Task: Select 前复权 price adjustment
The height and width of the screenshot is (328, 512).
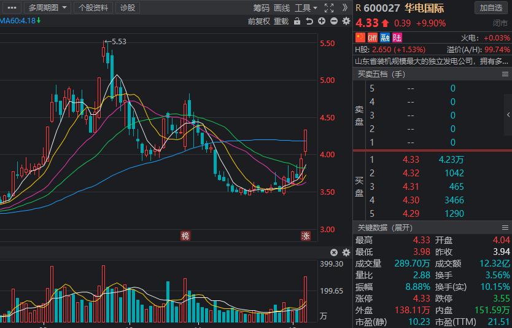Action: click(259, 21)
